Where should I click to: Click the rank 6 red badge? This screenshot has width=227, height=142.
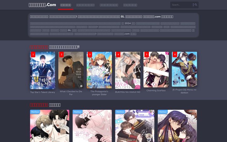(175, 55)
